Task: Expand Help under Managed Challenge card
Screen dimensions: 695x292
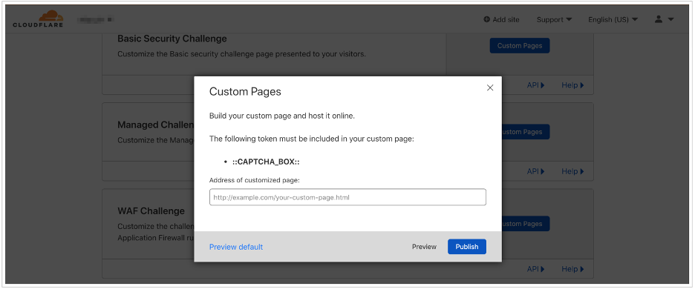Action: pyautogui.click(x=572, y=171)
